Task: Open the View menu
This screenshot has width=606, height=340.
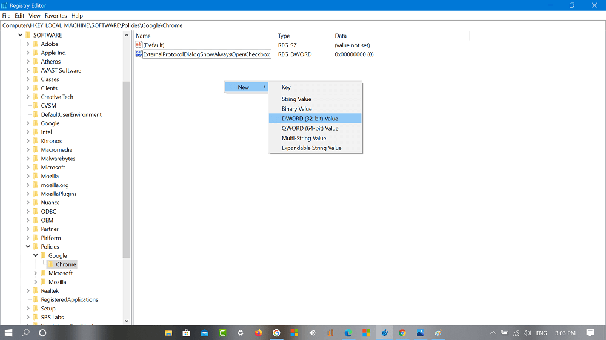Action: pyautogui.click(x=35, y=16)
